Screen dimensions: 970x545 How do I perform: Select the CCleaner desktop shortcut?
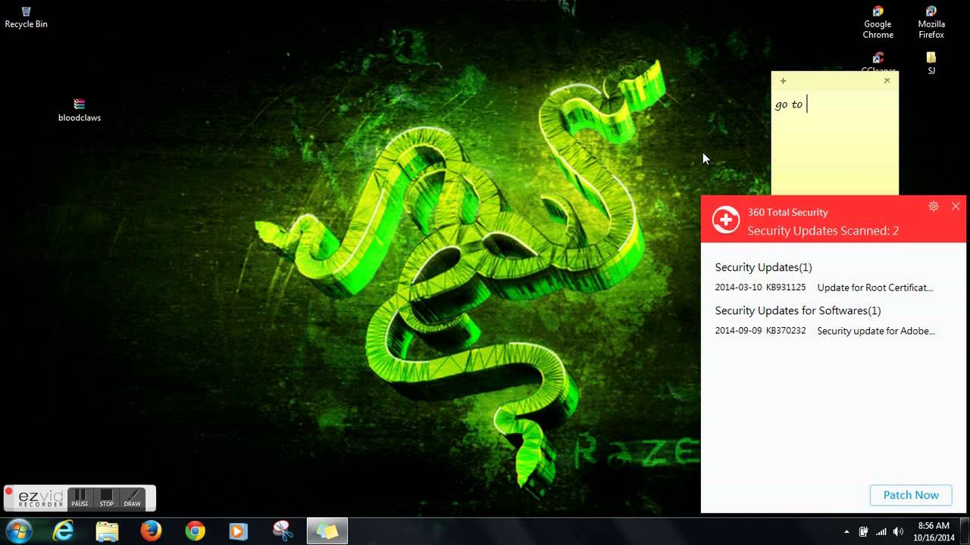click(x=878, y=62)
